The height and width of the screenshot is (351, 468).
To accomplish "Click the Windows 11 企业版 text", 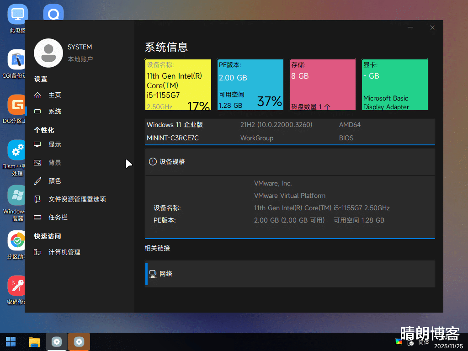I will pyautogui.click(x=175, y=125).
